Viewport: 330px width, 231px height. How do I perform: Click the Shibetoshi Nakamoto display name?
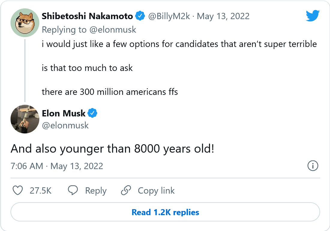tap(87, 16)
